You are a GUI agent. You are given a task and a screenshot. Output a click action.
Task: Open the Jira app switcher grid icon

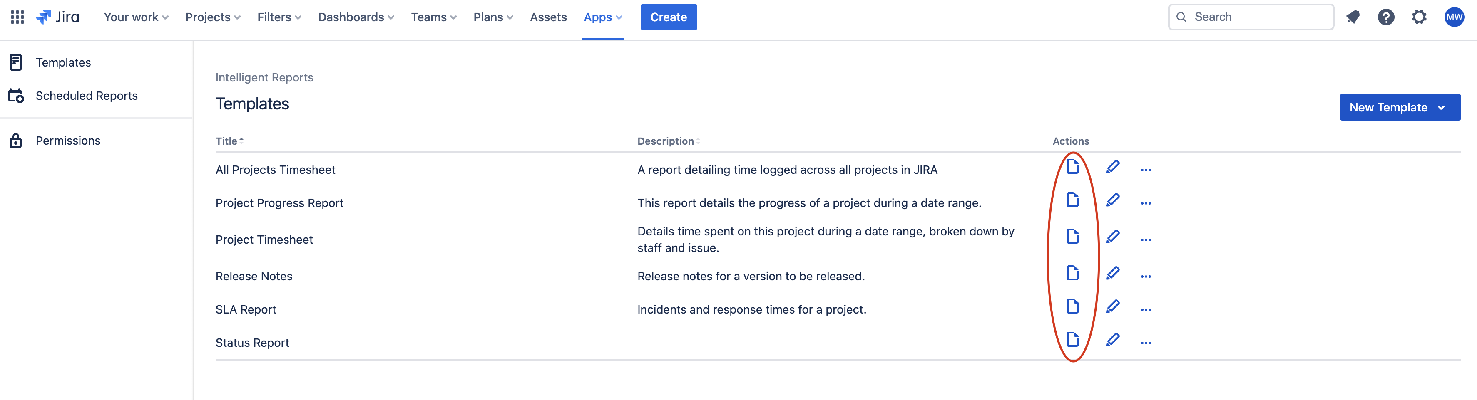[17, 17]
